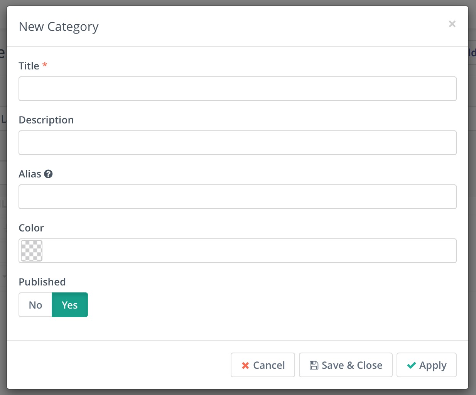Click the Published label text

tap(42, 282)
